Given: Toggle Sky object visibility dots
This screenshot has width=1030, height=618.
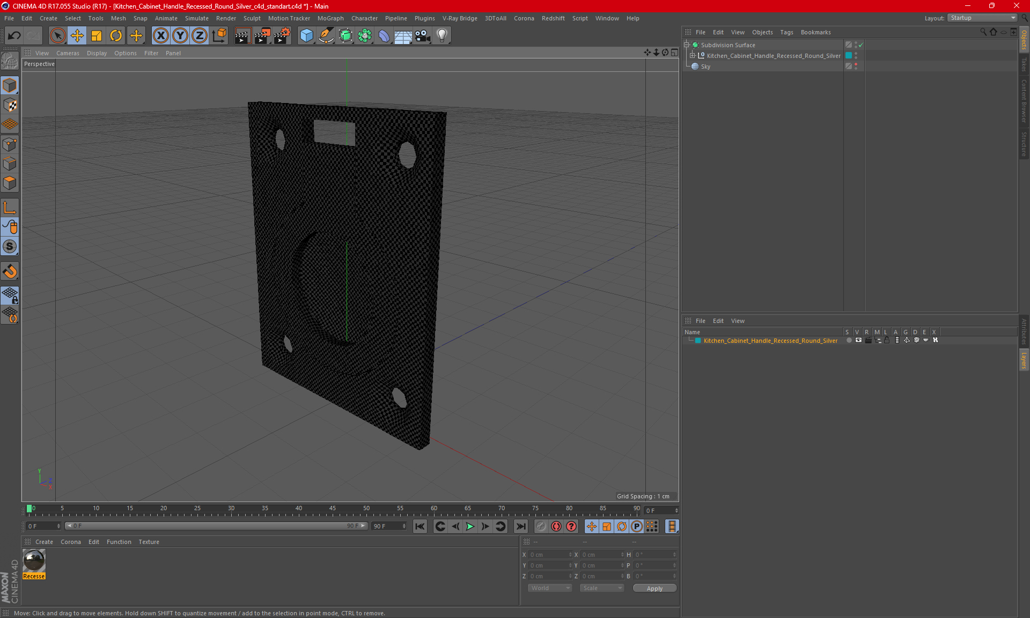Looking at the screenshot, I should [856, 66].
